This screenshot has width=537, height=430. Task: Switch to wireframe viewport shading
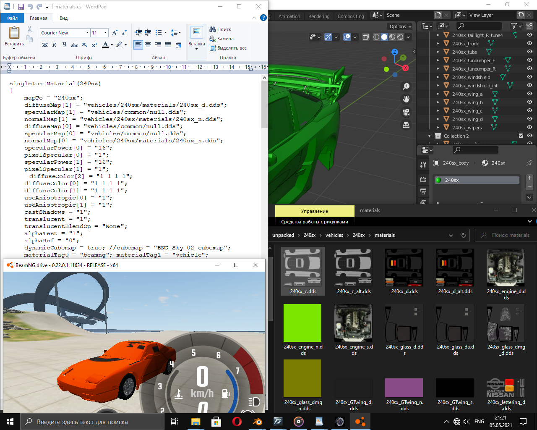(376, 37)
